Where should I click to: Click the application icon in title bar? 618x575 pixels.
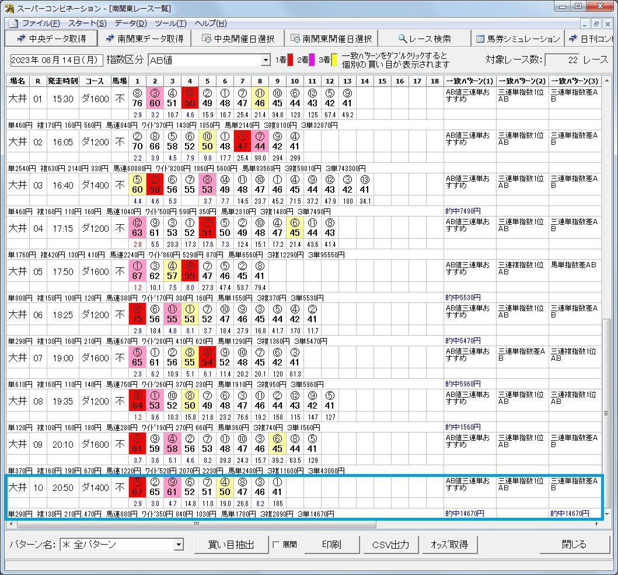click(9, 8)
